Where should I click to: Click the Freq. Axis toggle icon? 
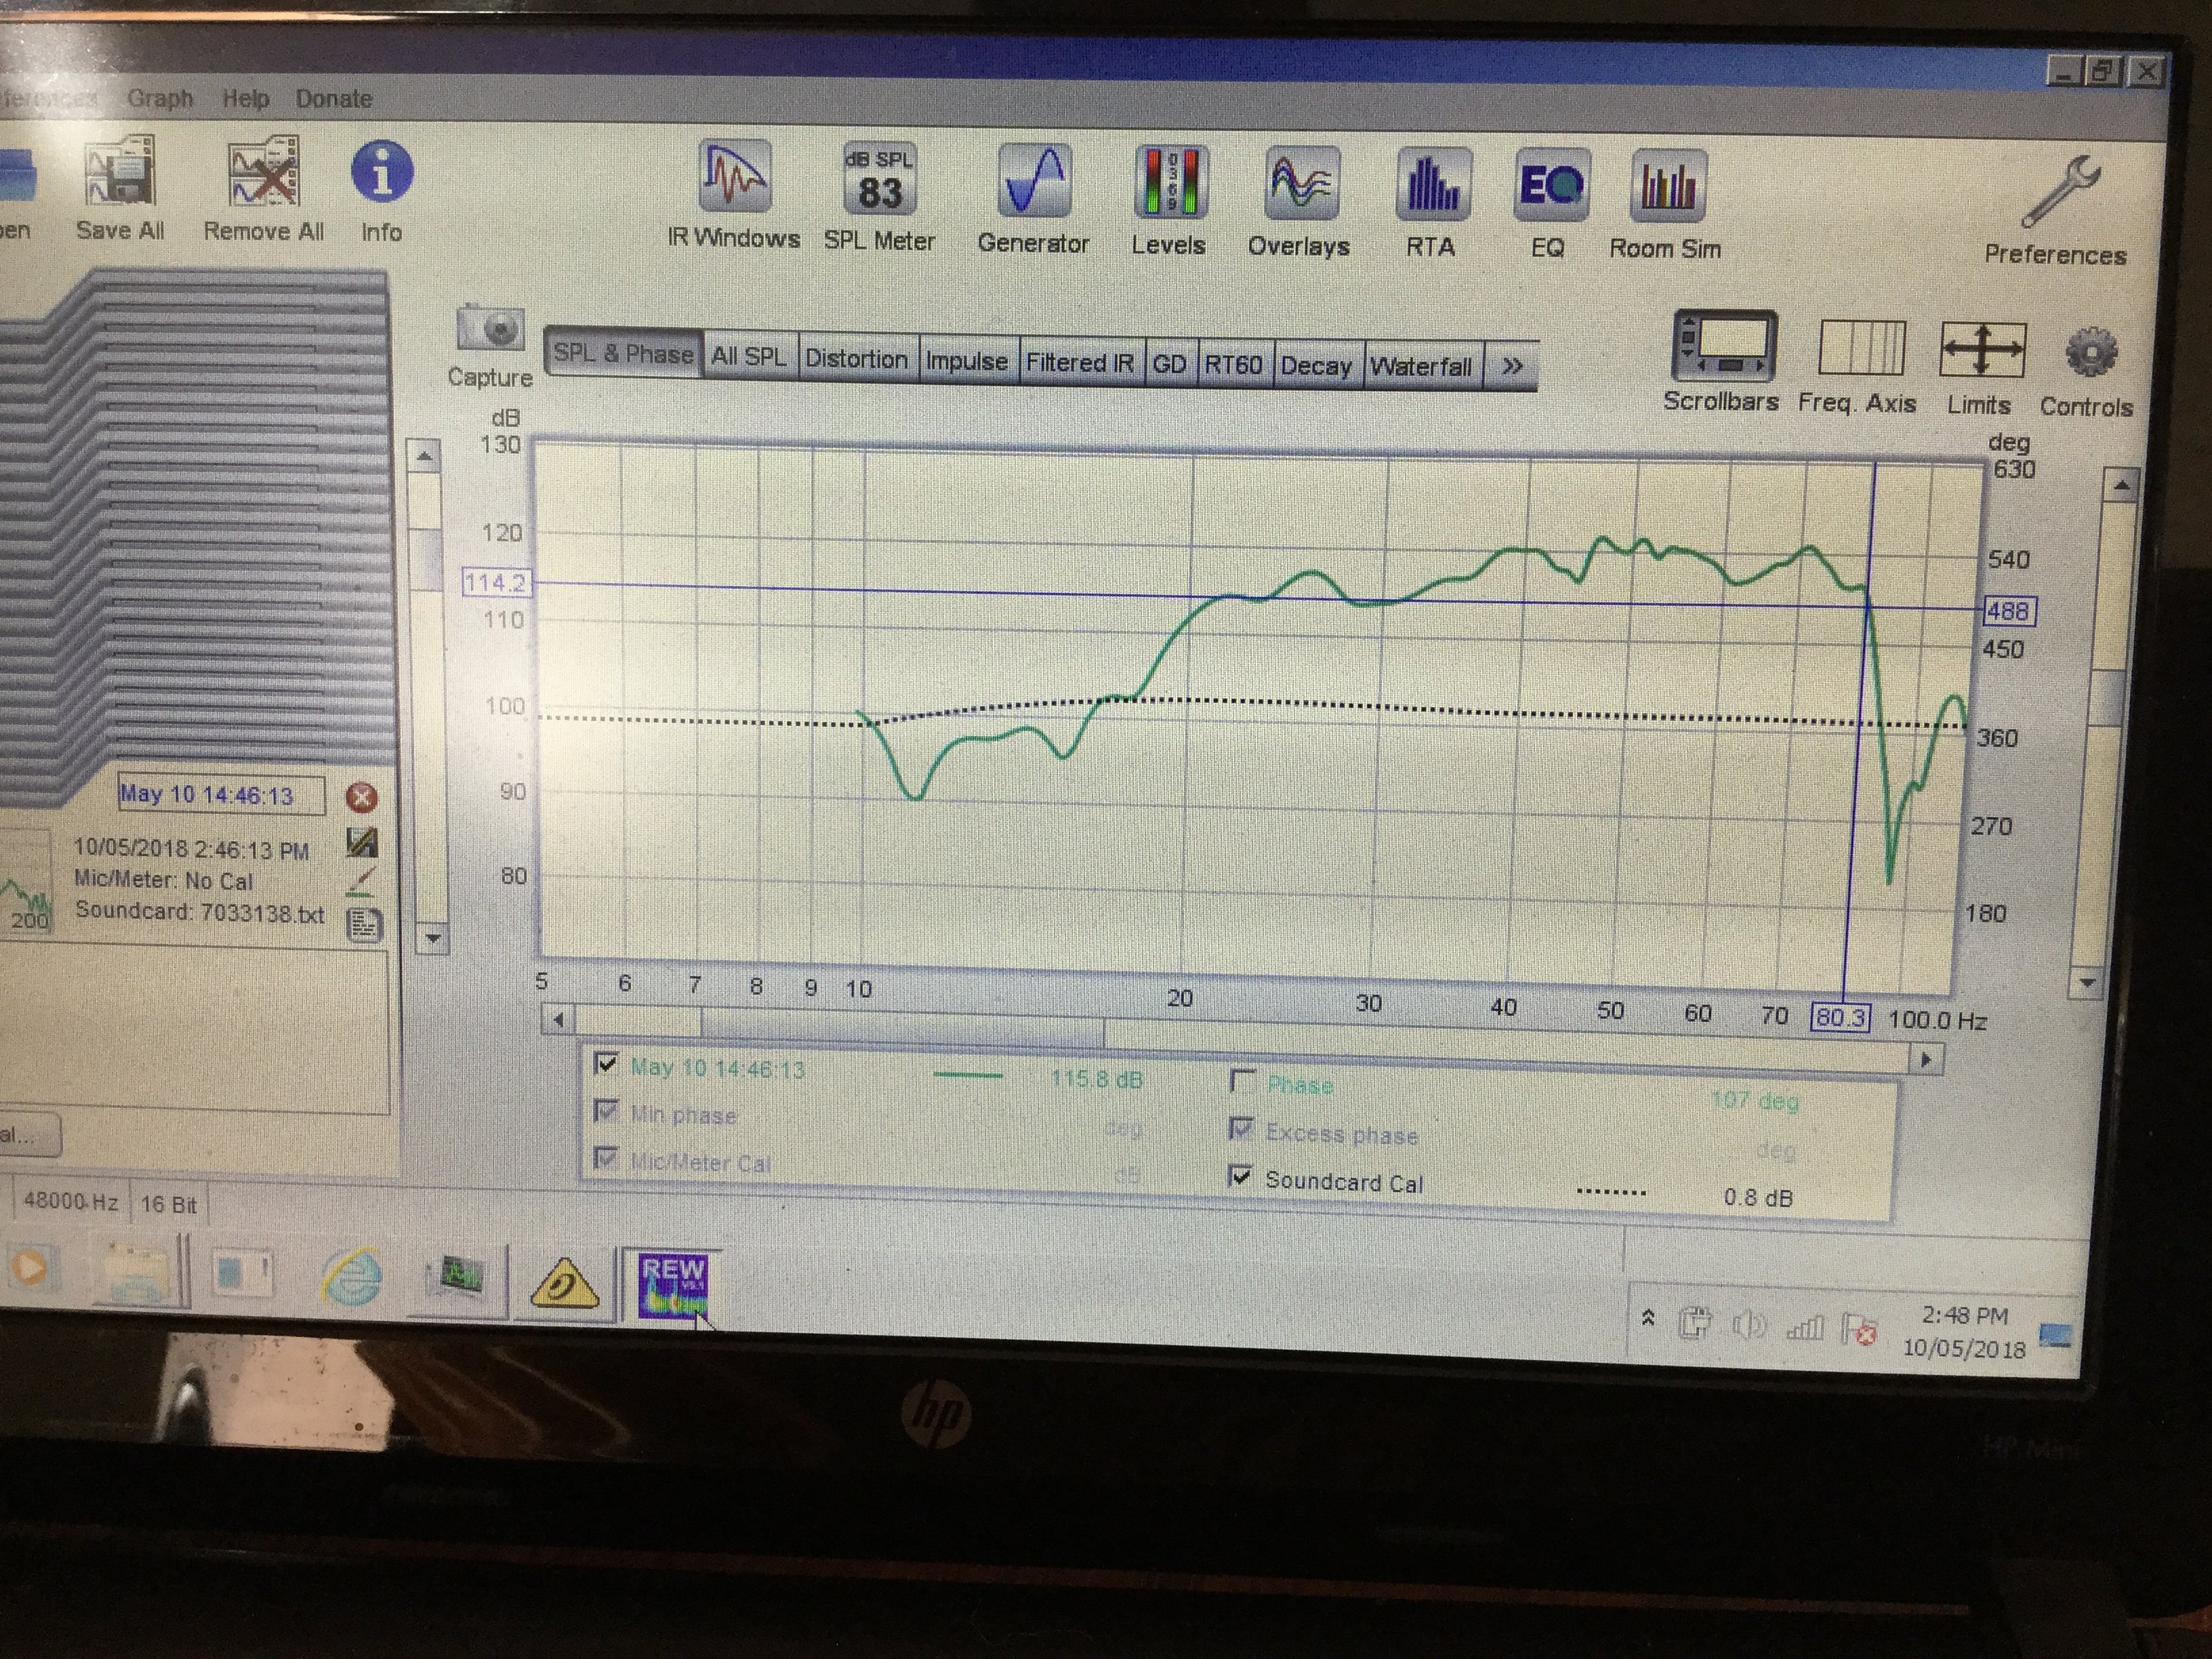click(1861, 349)
